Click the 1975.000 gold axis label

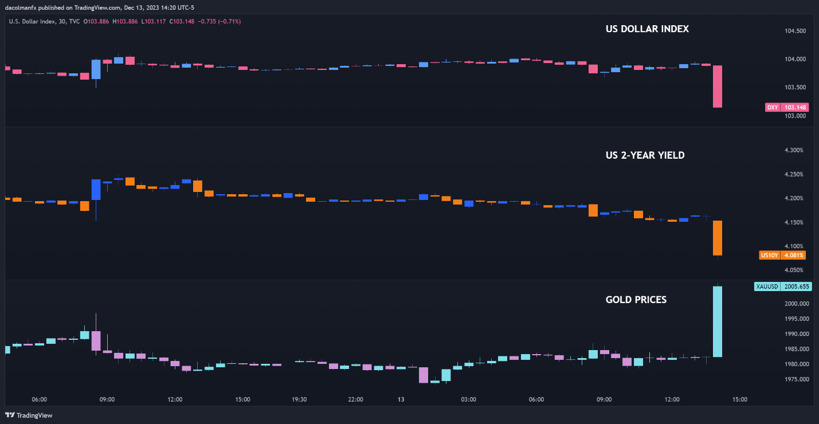[797, 379]
